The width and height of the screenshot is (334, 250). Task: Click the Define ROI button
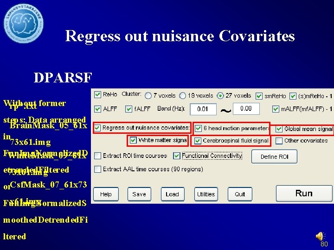274,156
